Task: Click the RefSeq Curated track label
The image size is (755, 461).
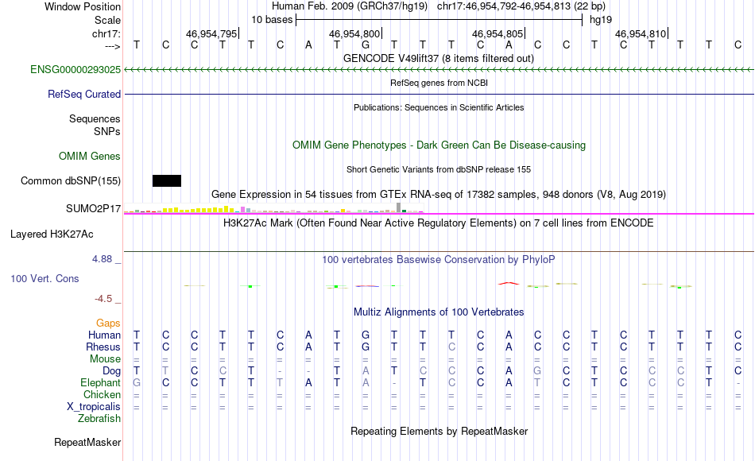Action: (84, 94)
